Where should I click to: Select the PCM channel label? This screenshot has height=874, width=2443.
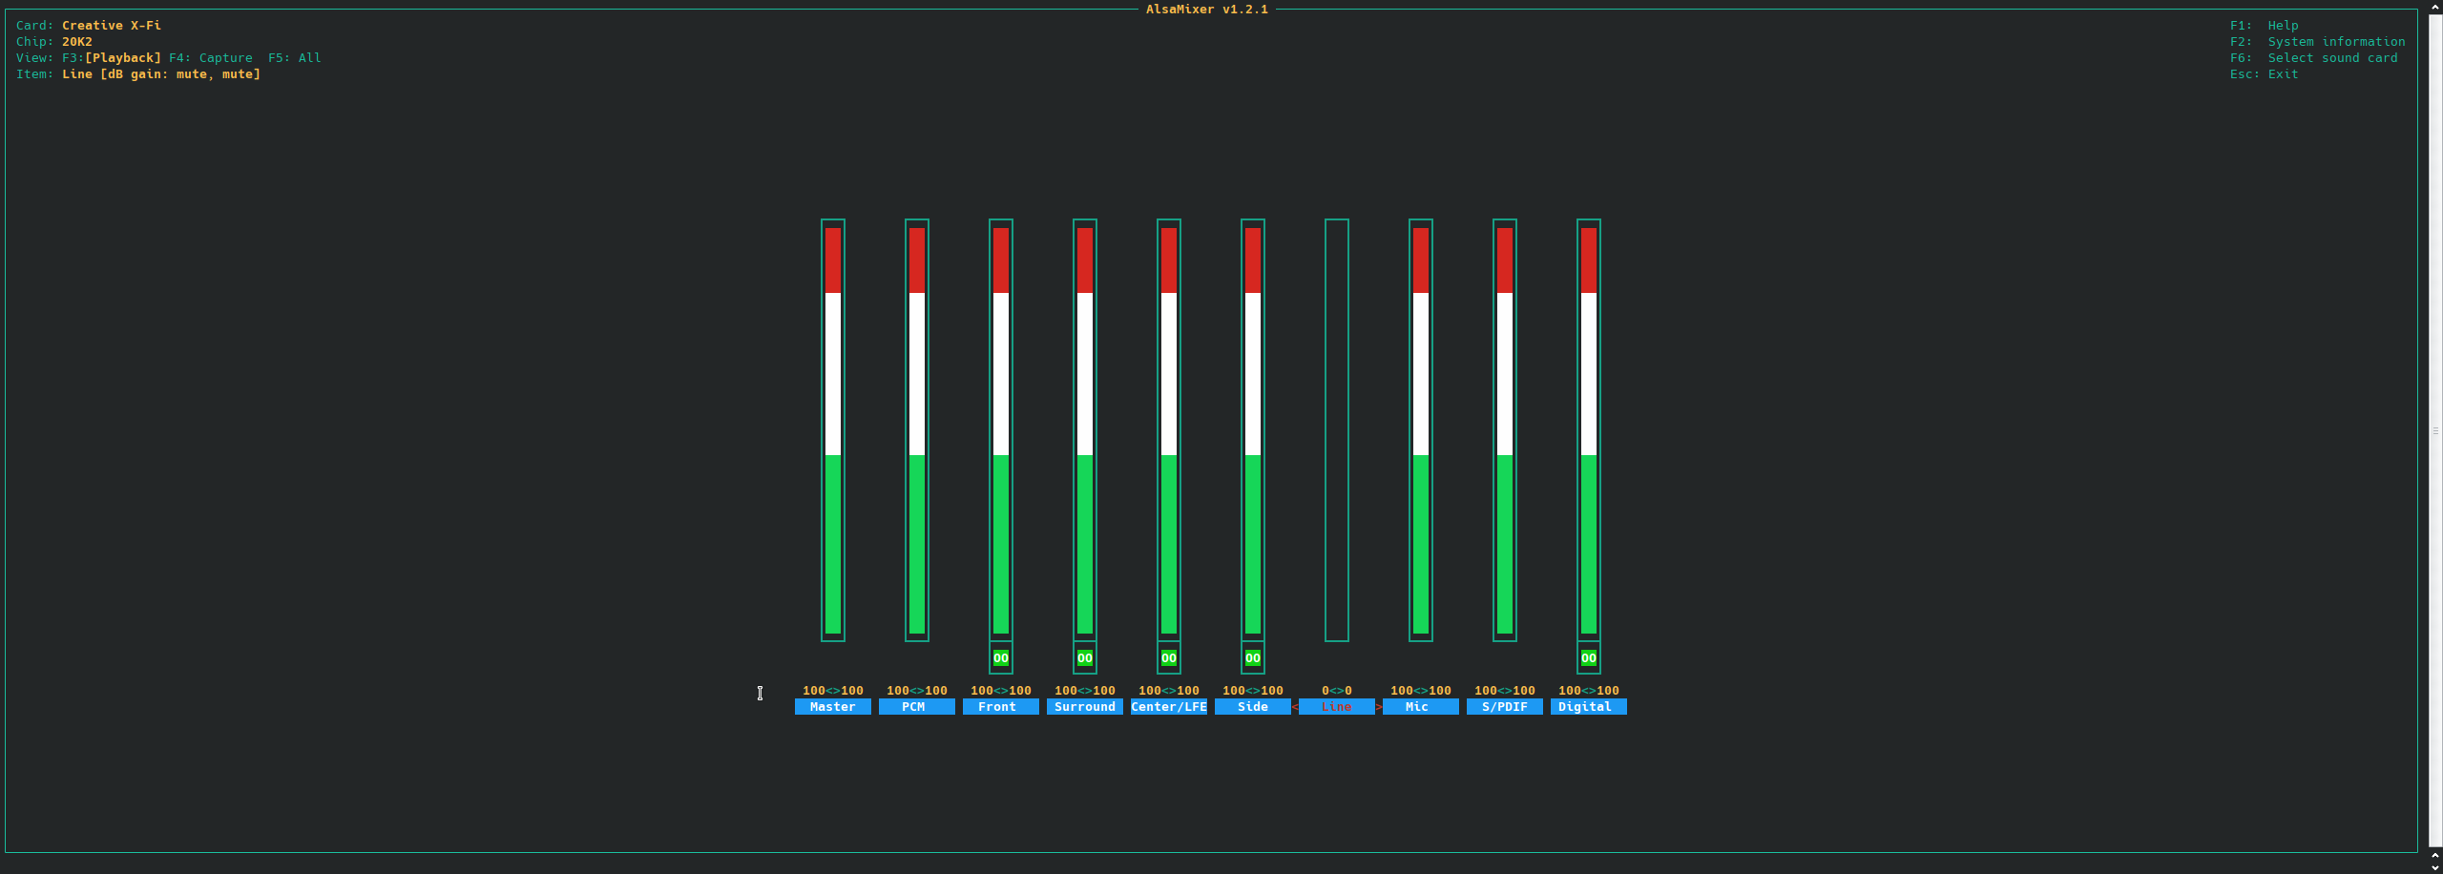916,707
